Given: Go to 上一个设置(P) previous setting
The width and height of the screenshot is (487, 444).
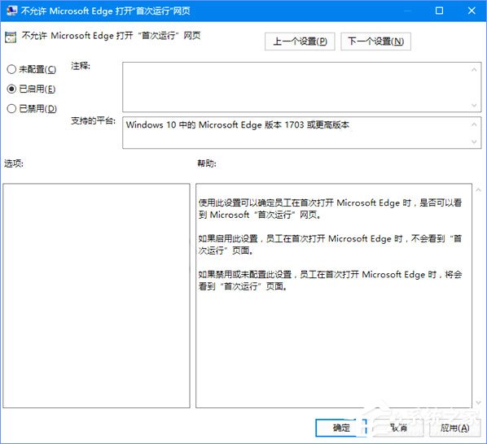Looking at the screenshot, I should [x=300, y=41].
